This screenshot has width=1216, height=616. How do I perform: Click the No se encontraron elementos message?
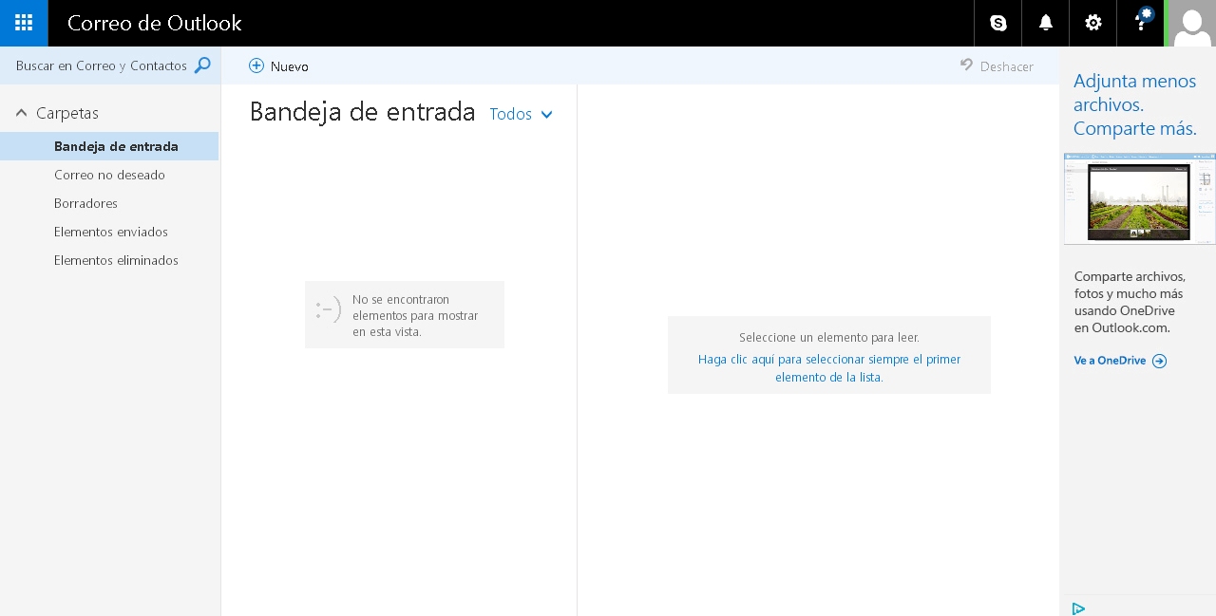coord(405,314)
